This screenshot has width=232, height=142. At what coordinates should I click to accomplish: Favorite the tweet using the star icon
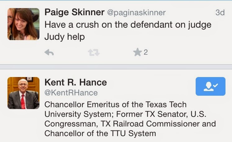(138, 53)
